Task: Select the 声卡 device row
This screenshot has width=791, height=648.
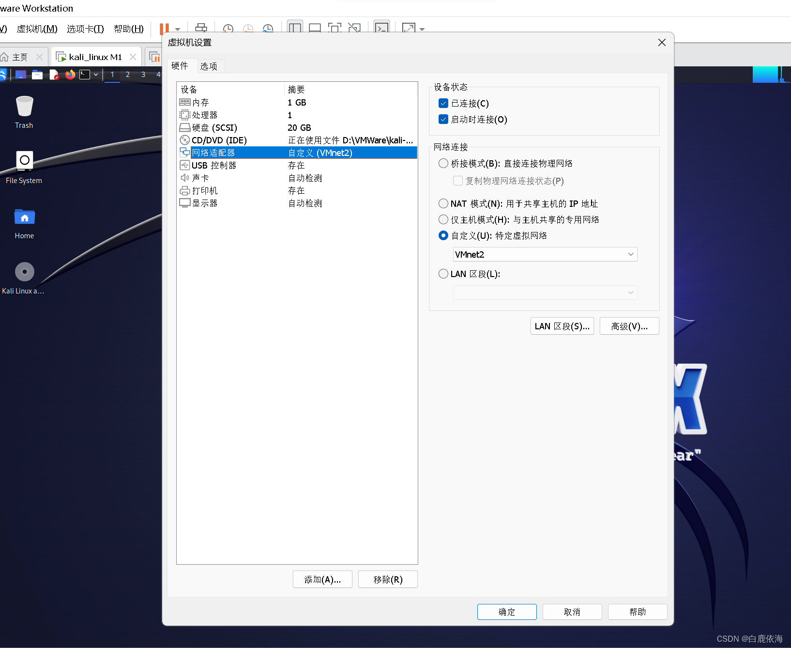Action: (297, 178)
